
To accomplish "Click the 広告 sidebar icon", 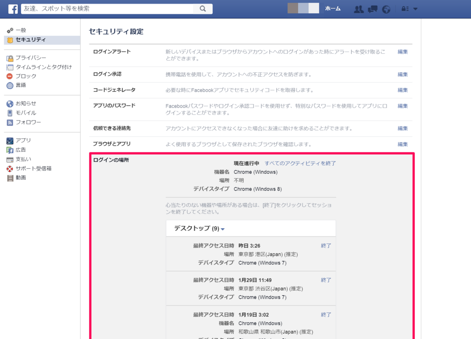I will click(10, 150).
